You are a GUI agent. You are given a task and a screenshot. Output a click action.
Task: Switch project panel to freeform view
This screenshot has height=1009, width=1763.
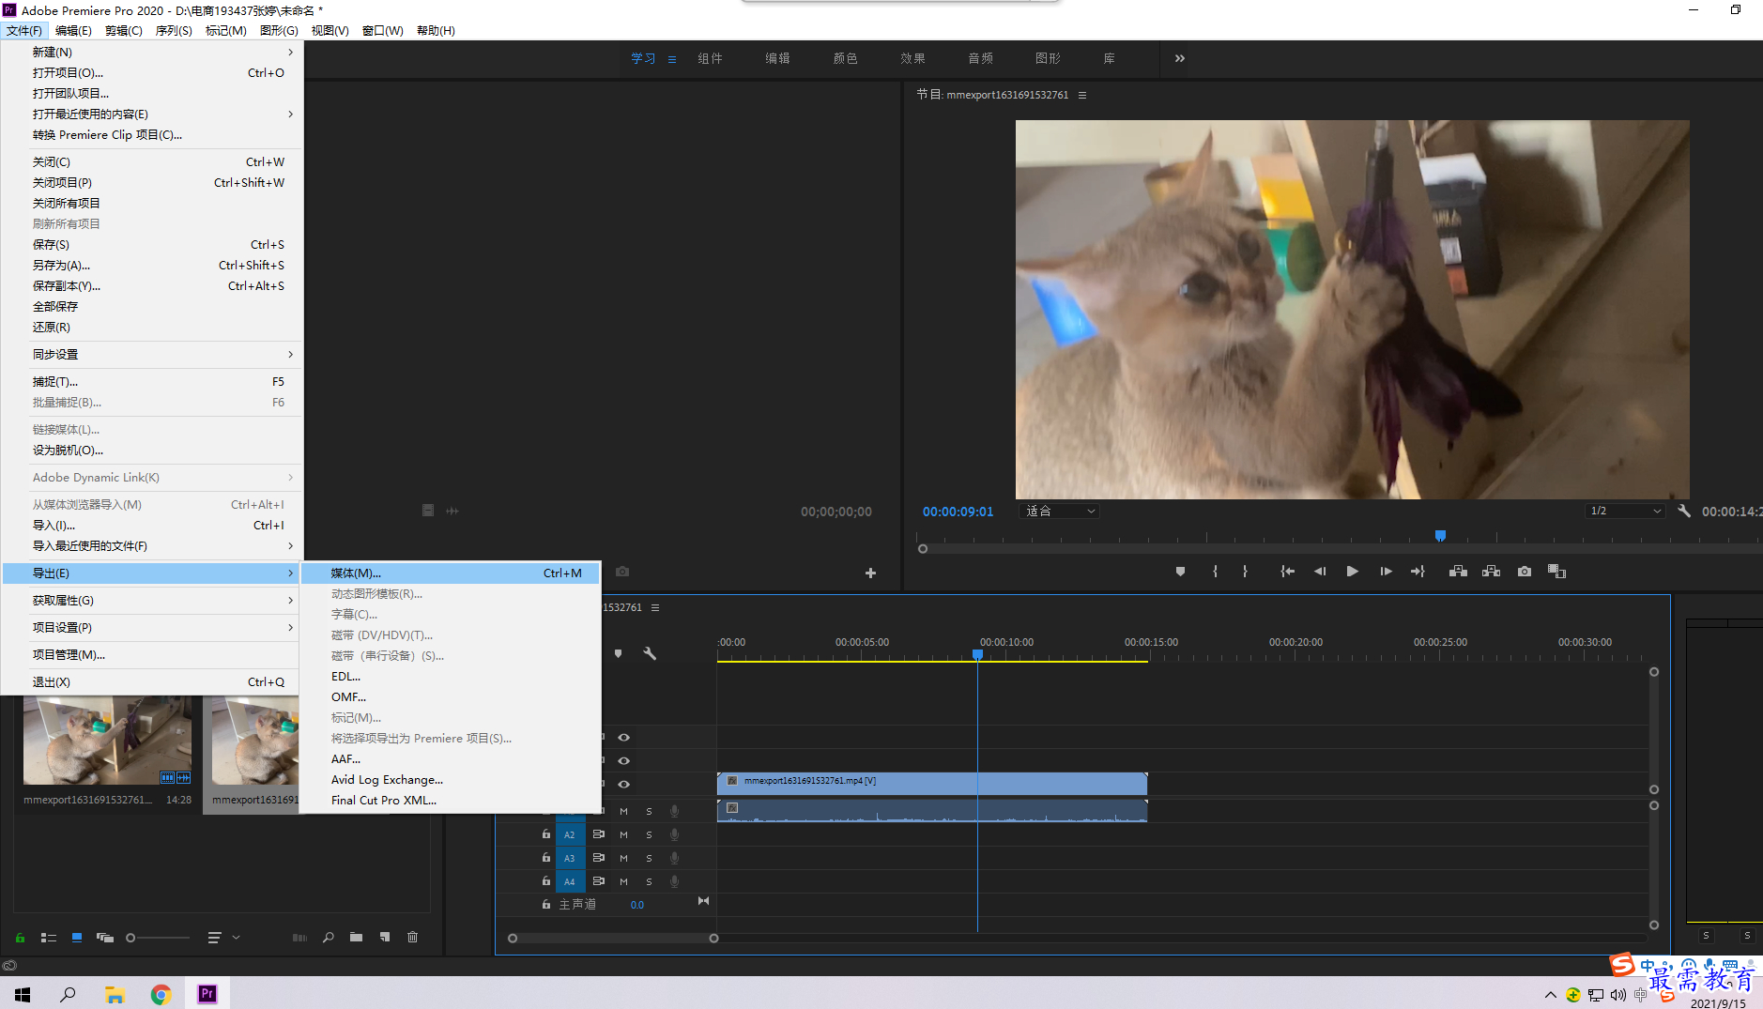pos(105,938)
